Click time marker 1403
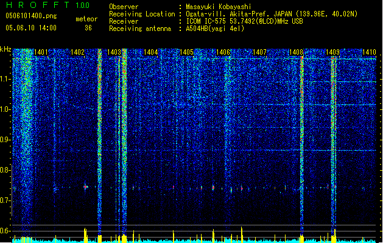 pyautogui.click(x=114, y=52)
